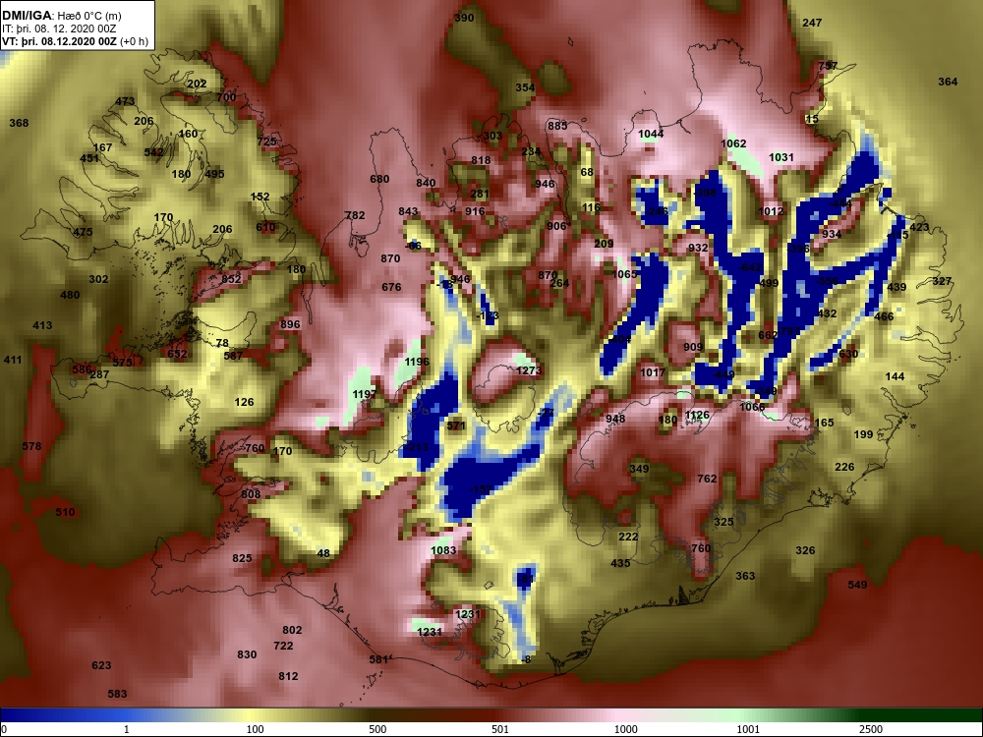983x737 pixels.
Task: Click the map value '700'
Action: click(226, 97)
